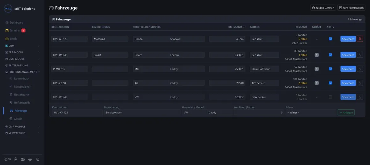Click the ID card icon in sidebar footer
The width and height of the screenshot is (370, 165).
(x=23, y=159)
